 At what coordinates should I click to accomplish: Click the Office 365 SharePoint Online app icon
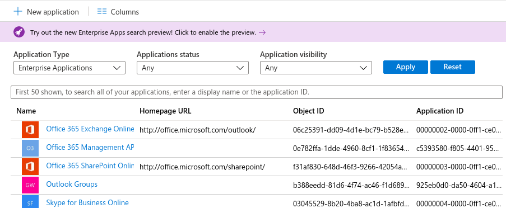(30, 167)
